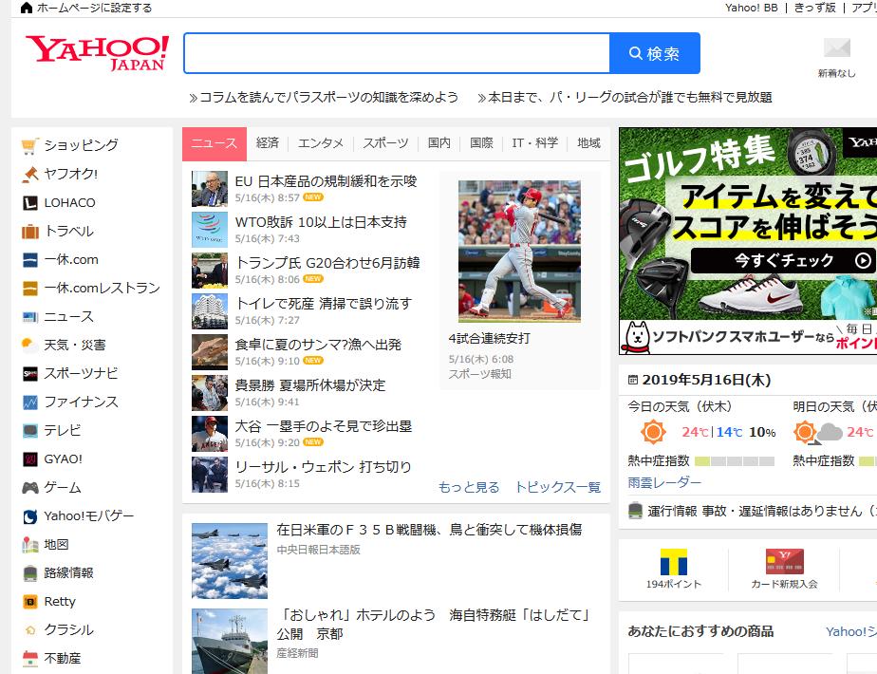Click the credit card icon above カード新規入会

pyautogui.click(x=784, y=562)
